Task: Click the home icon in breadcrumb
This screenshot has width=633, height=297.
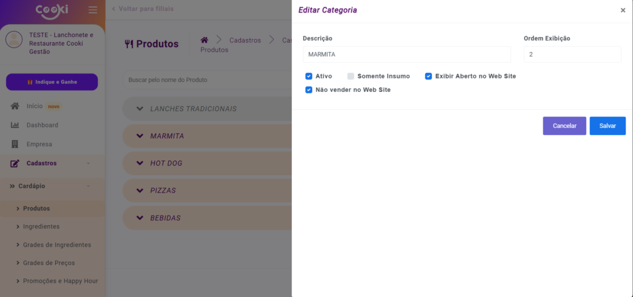Action: coord(205,40)
